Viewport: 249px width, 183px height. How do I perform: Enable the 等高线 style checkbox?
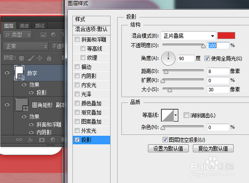click(83, 48)
